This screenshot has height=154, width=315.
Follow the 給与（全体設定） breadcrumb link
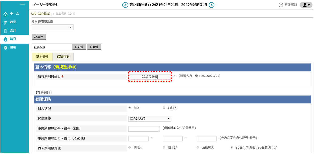pyautogui.click(x=41, y=14)
